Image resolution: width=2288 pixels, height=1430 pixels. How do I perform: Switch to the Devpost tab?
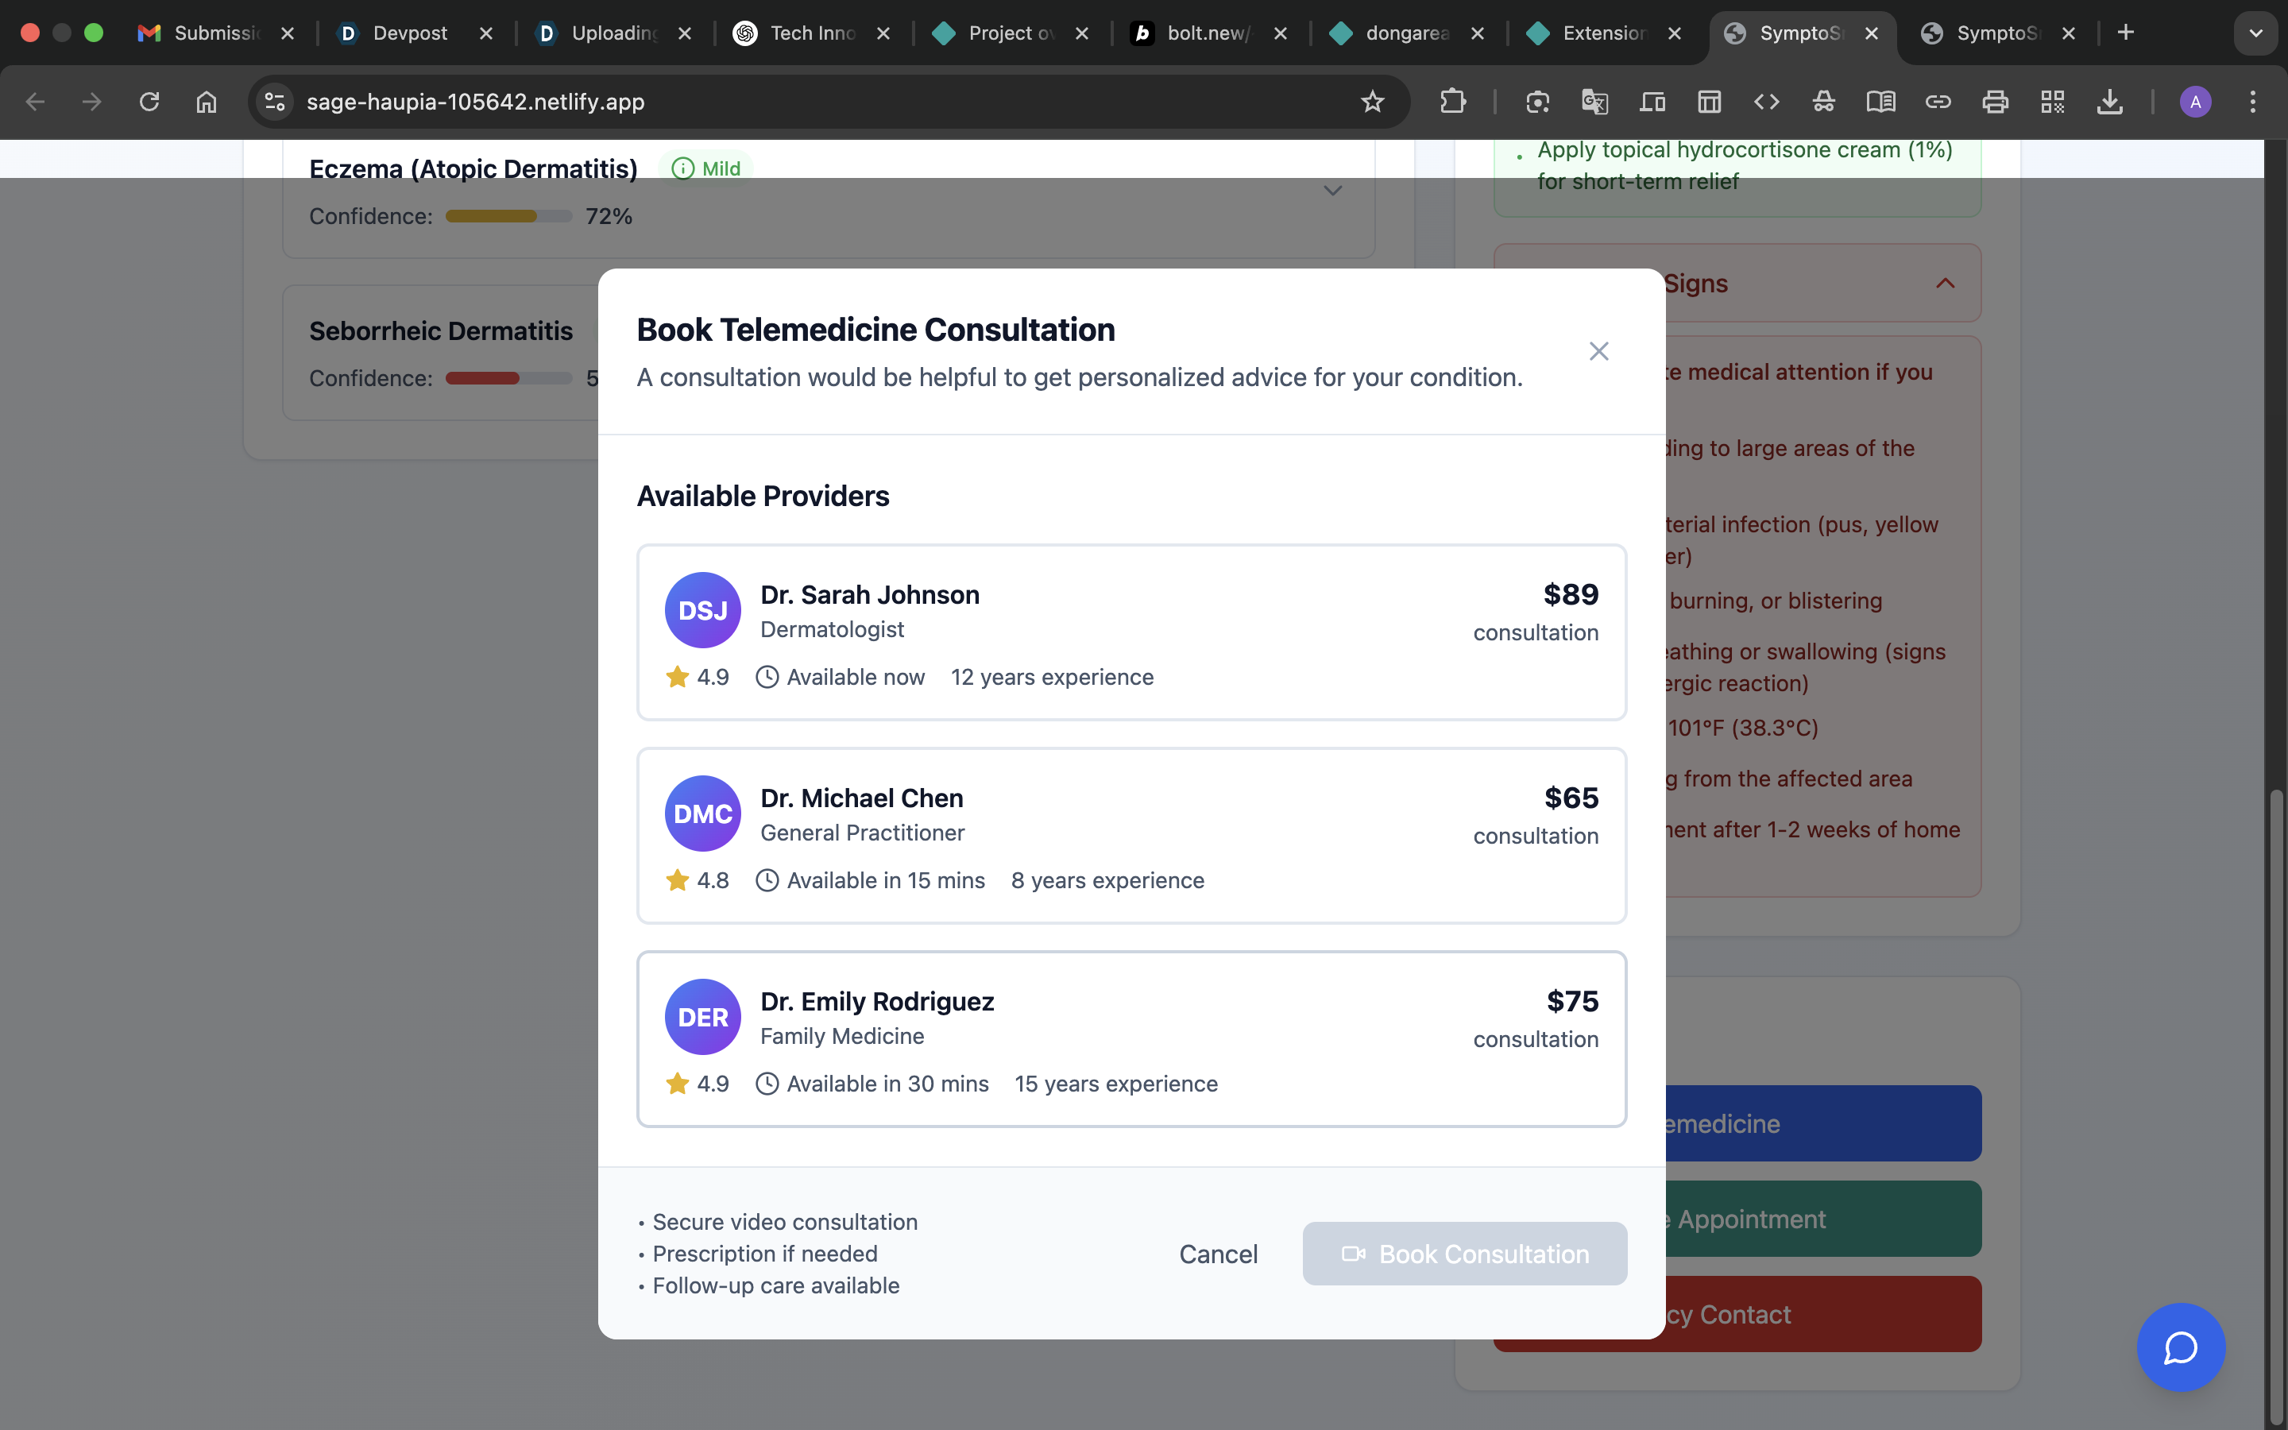tap(408, 33)
